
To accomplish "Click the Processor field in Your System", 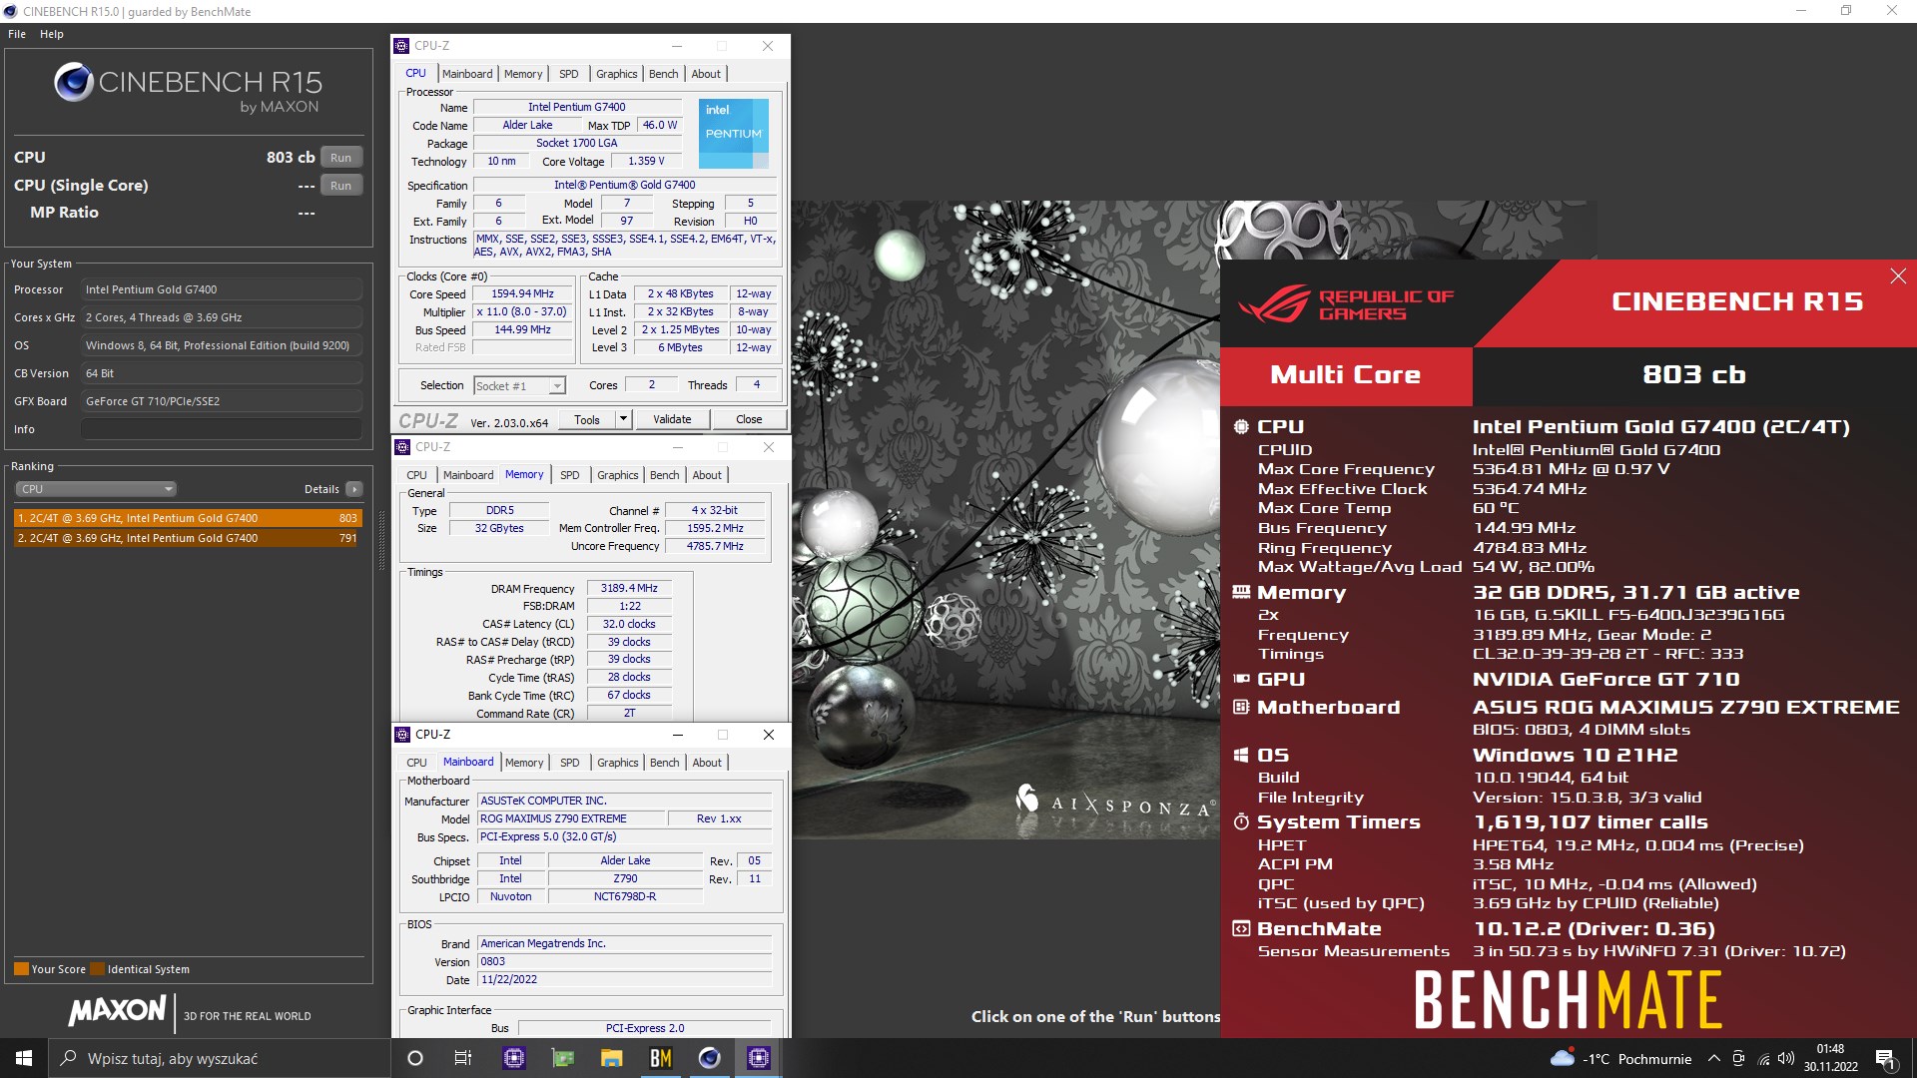I will coord(222,289).
